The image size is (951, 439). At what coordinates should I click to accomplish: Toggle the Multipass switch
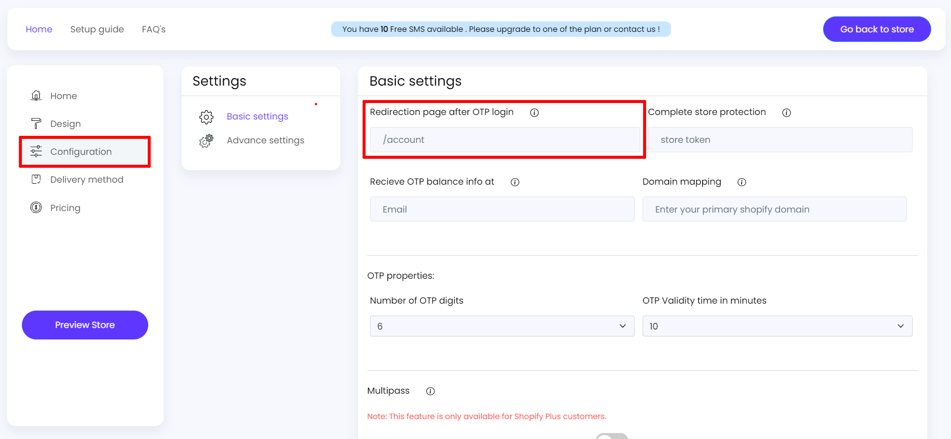tap(612, 436)
